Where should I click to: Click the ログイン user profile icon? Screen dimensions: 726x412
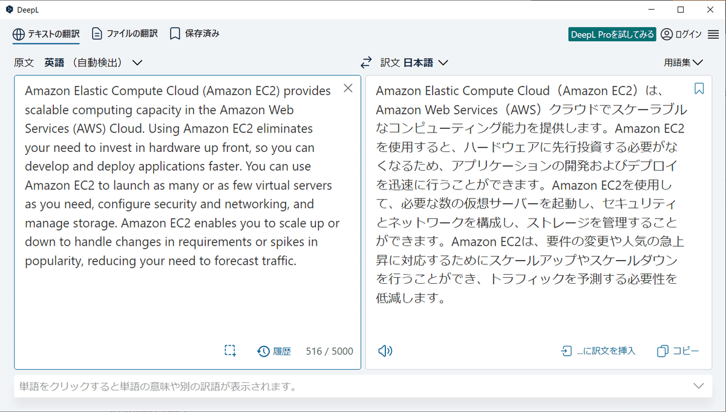667,34
